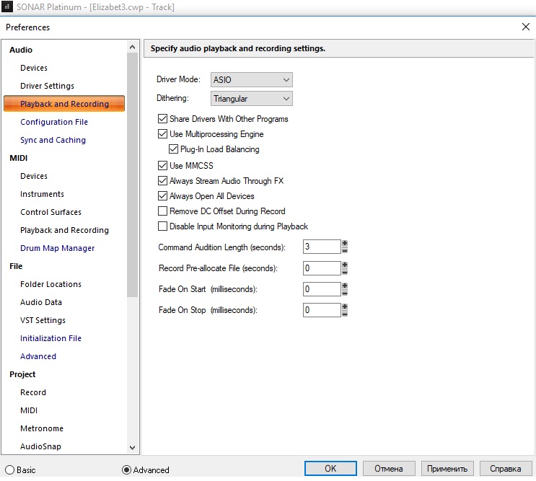The height and width of the screenshot is (481, 536).
Task: Confirm settings with the OK button
Action: click(x=330, y=468)
